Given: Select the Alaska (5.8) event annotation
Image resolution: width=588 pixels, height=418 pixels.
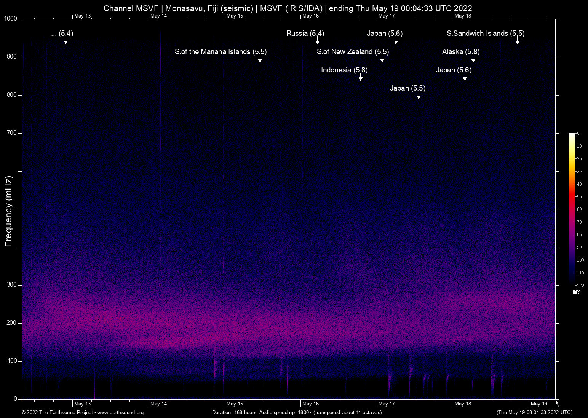Looking at the screenshot, I should coord(460,52).
